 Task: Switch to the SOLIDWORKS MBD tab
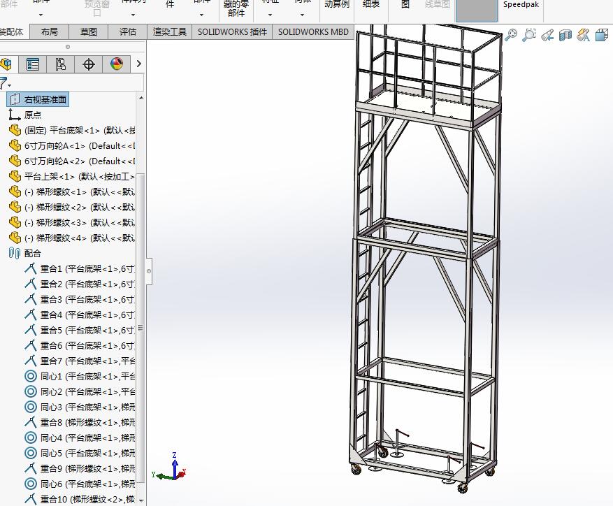point(313,31)
